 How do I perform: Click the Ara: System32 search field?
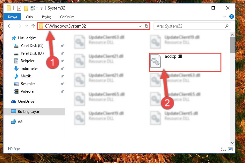tap(190, 26)
